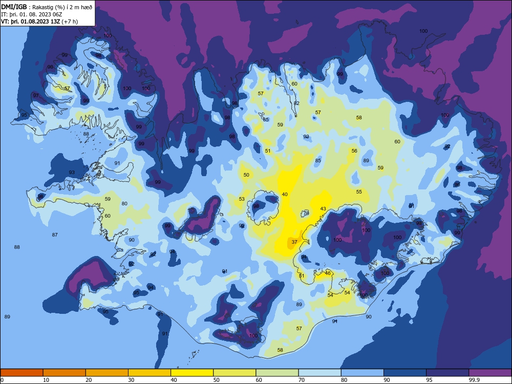Click the '99.9' legend scale label
The image size is (512, 384).
[x=474, y=380]
